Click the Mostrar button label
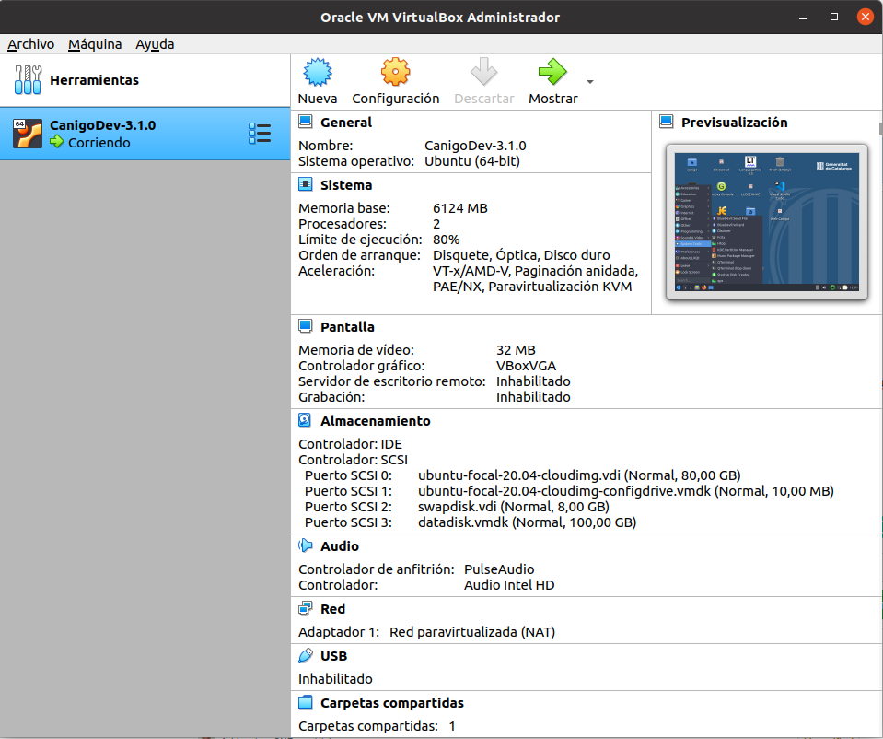Viewport: 883px width, 739px height. [553, 99]
